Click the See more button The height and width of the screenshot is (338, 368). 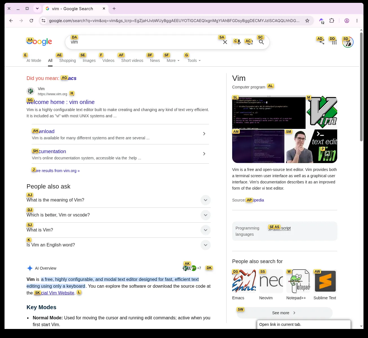pos(284,313)
